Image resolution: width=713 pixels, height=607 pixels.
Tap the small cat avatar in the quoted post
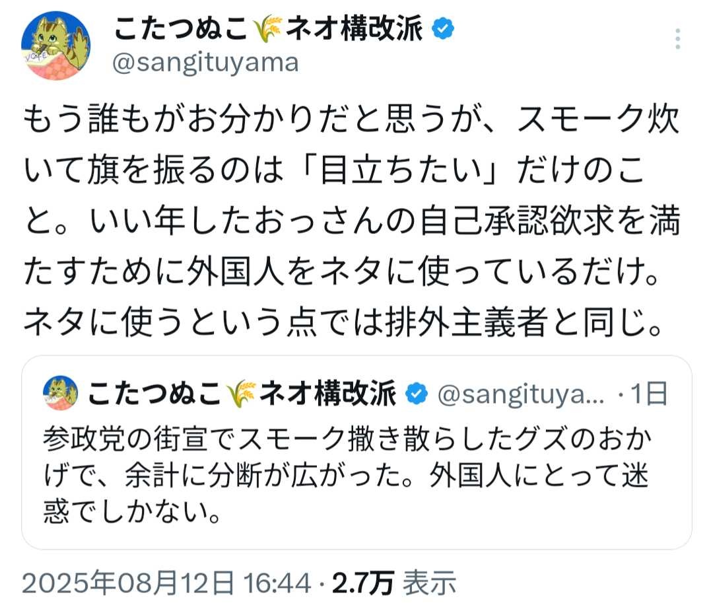click(60, 394)
